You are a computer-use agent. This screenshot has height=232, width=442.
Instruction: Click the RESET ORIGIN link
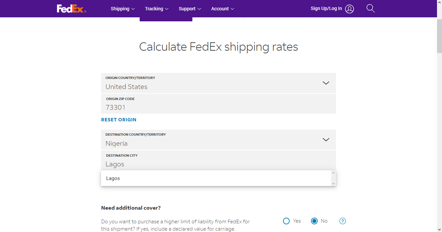tap(119, 120)
